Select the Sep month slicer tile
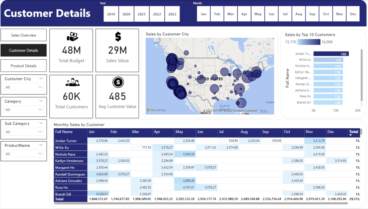The width and height of the screenshot is (368, 209). coord(312,14)
